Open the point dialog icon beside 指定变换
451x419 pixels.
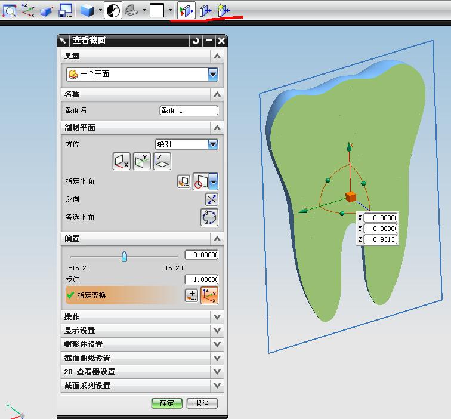[x=191, y=295]
